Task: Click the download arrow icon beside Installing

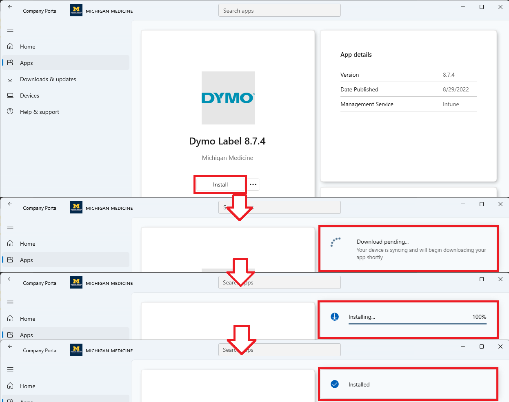Action: tap(335, 317)
